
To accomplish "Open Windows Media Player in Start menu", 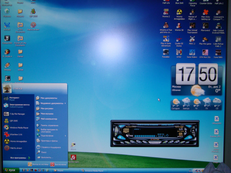I will point(19,127).
